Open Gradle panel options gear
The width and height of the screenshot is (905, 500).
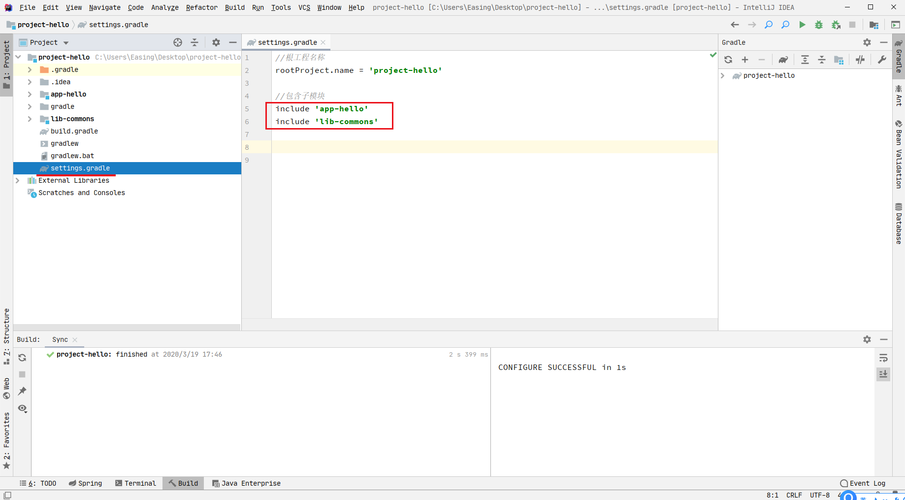(x=867, y=42)
